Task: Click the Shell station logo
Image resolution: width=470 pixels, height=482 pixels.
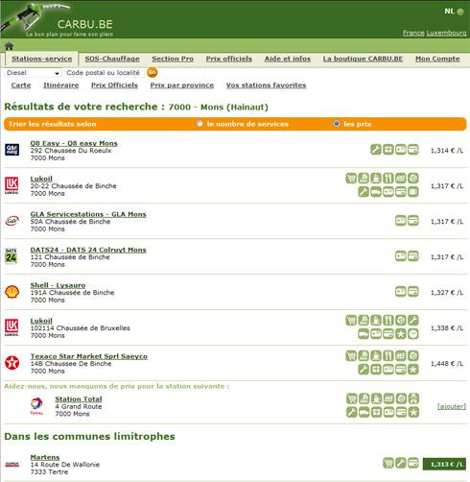Action: point(12,292)
